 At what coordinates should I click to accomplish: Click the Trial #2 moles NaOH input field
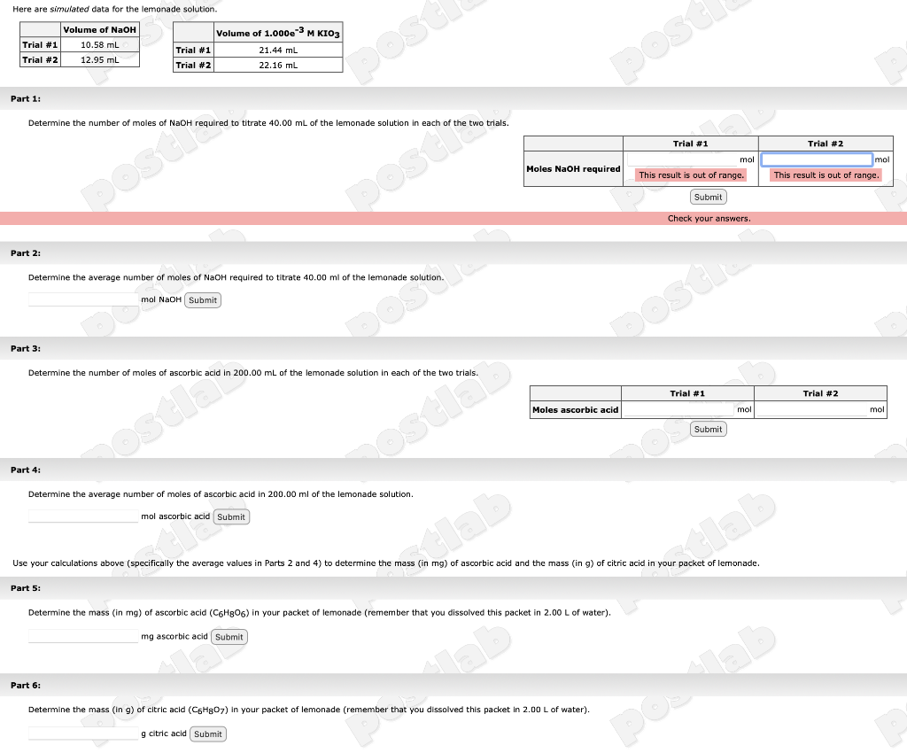coord(817,159)
